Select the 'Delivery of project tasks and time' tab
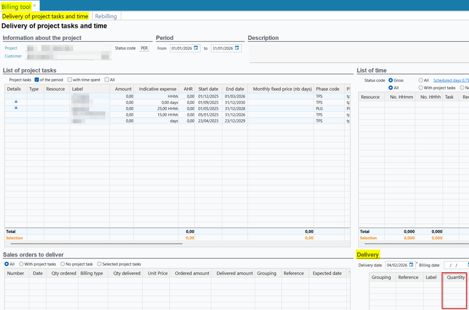Viewport: 469px width, 310px height. tap(45, 16)
